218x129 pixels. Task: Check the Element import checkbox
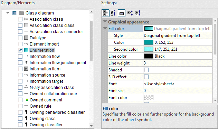[20, 44]
